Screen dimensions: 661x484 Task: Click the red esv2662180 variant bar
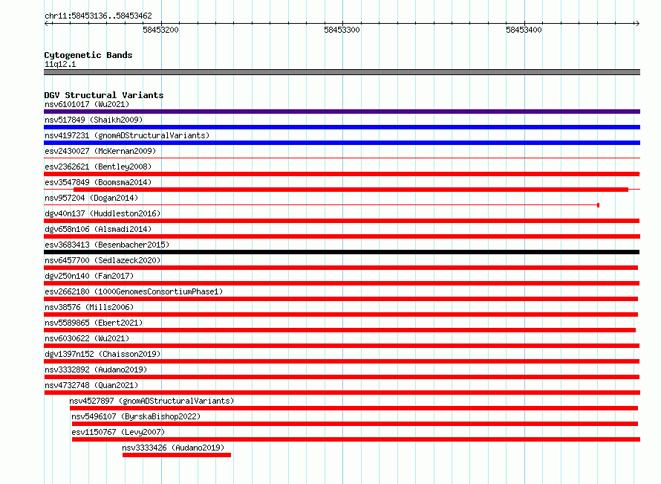(x=341, y=299)
